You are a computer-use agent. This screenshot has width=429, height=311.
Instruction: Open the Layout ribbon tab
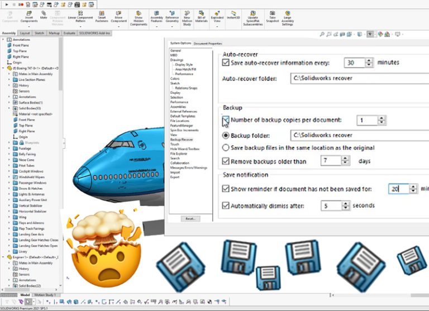pyautogui.click(x=25, y=33)
